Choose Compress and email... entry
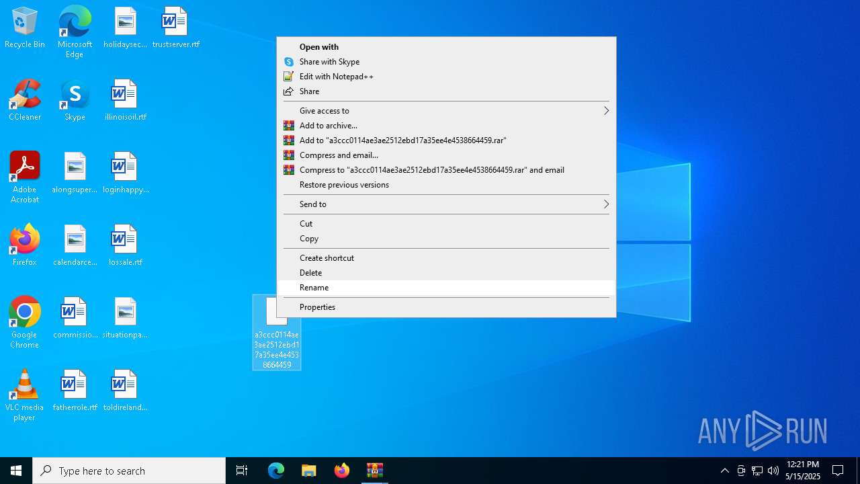This screenshot has width=860, height=484. (447, 155)
